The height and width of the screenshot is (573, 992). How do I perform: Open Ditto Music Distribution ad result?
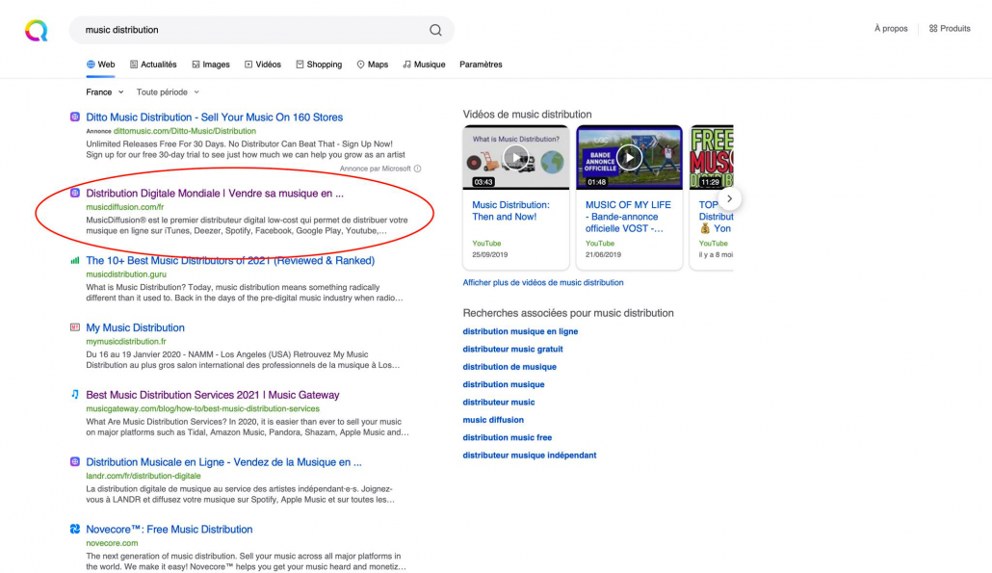pyautogui.click(x=215, y=117)
